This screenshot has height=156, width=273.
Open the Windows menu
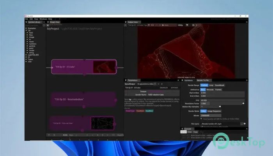point(43,19)
